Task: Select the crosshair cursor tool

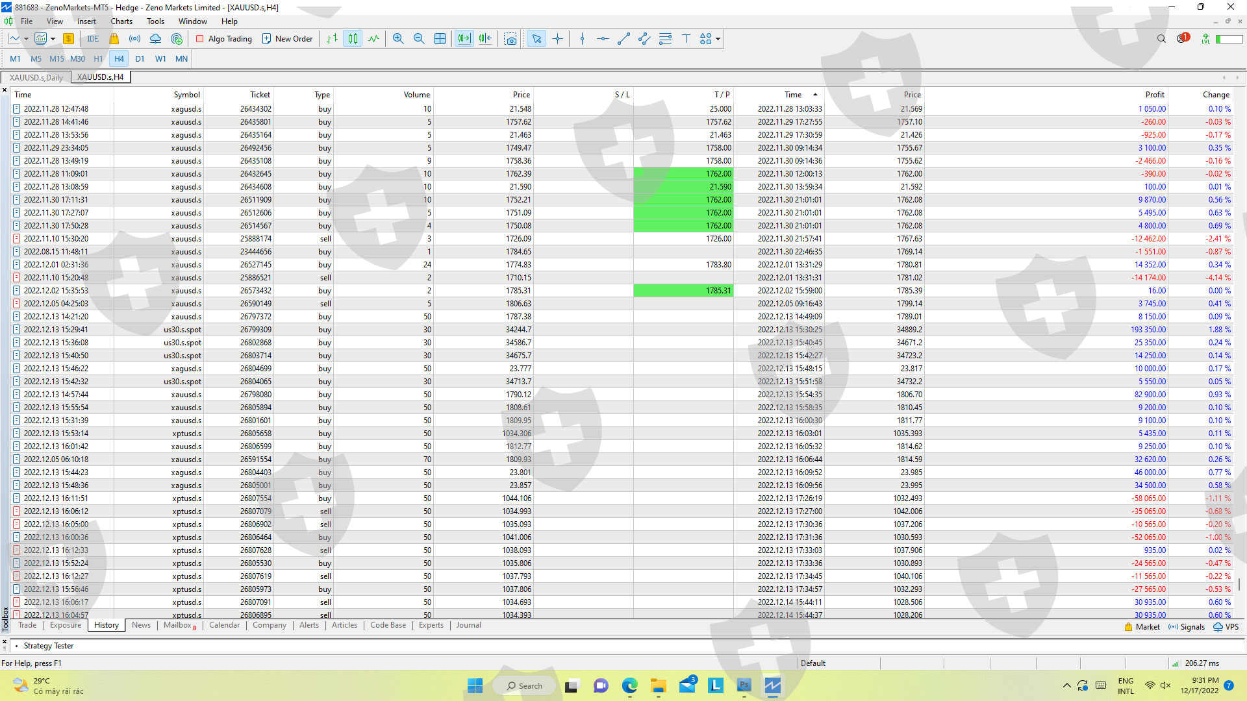Action: 557,39
